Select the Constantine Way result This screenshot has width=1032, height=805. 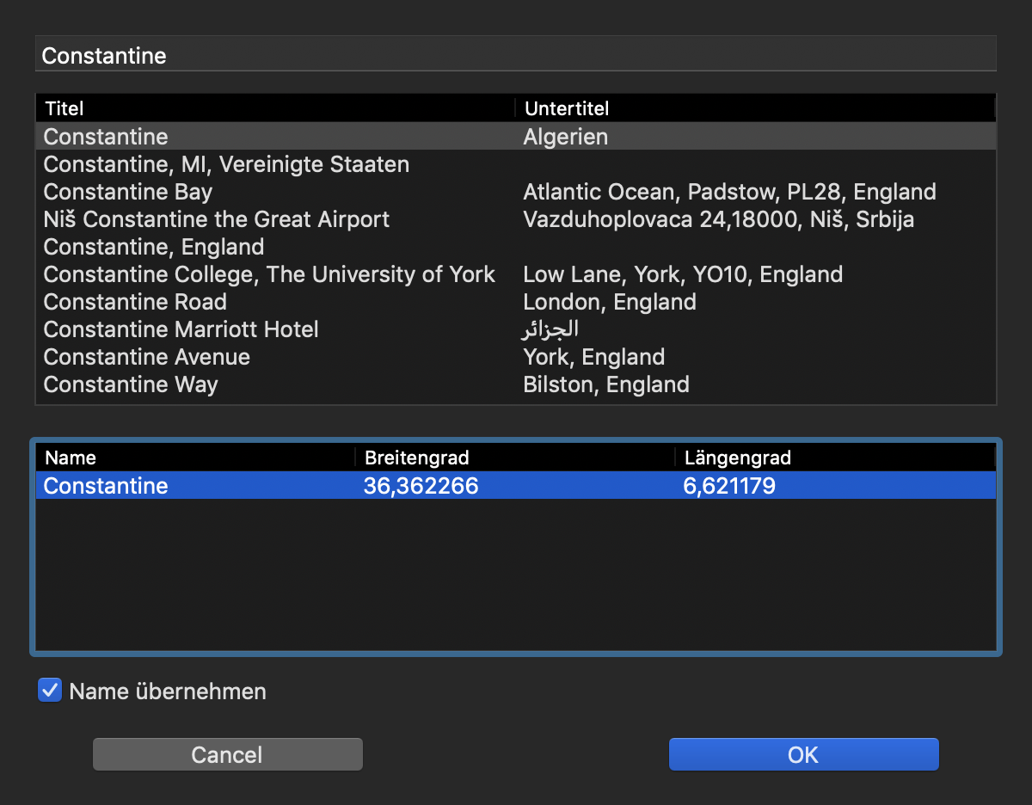[x=515, y=384]
